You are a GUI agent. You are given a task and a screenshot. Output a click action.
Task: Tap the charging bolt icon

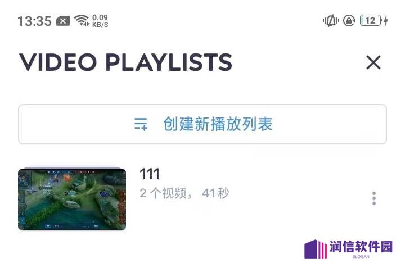click(386, 21)
